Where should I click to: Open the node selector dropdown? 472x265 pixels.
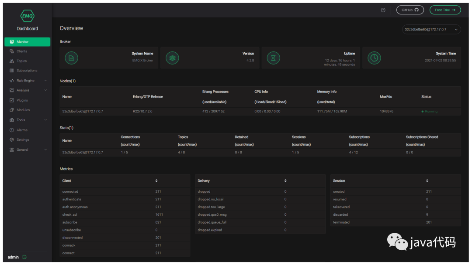pos(431,29)
